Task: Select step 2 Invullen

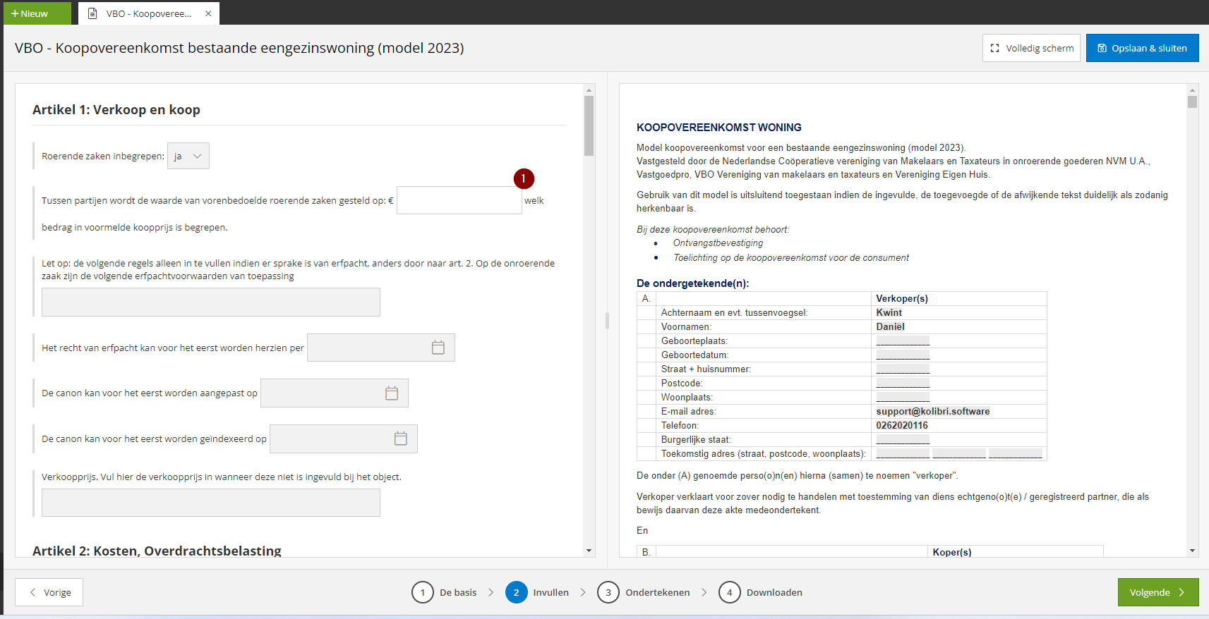Action: point(538,592)
